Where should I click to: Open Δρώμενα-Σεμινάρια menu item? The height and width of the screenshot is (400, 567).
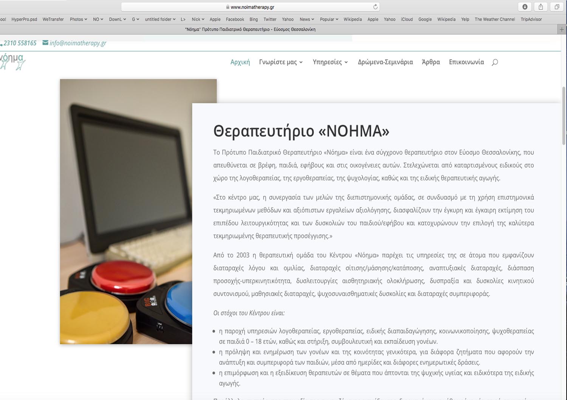point(385,62)
